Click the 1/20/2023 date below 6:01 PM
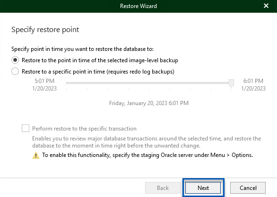Image resolution: width=277 pixels, height=197 pixels. (253, 89)
